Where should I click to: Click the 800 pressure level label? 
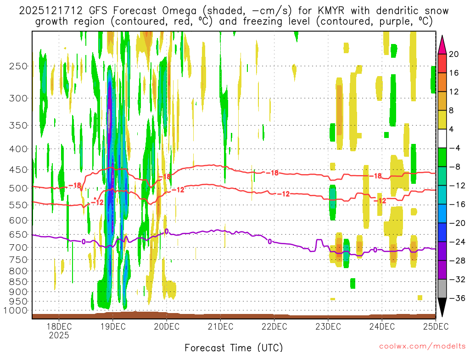[x=18, y=271]
